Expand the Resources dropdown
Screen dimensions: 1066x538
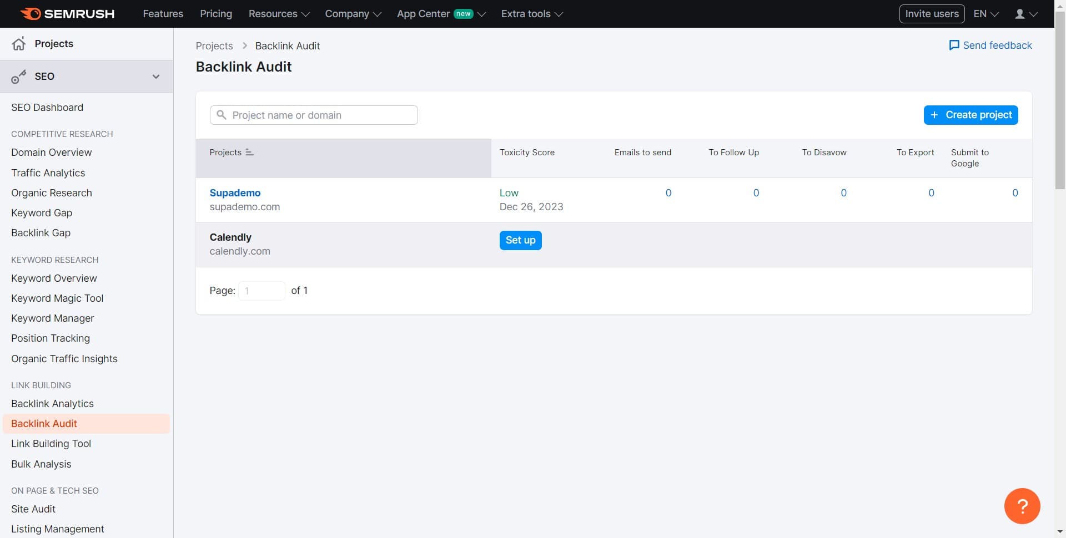[278, 13]
